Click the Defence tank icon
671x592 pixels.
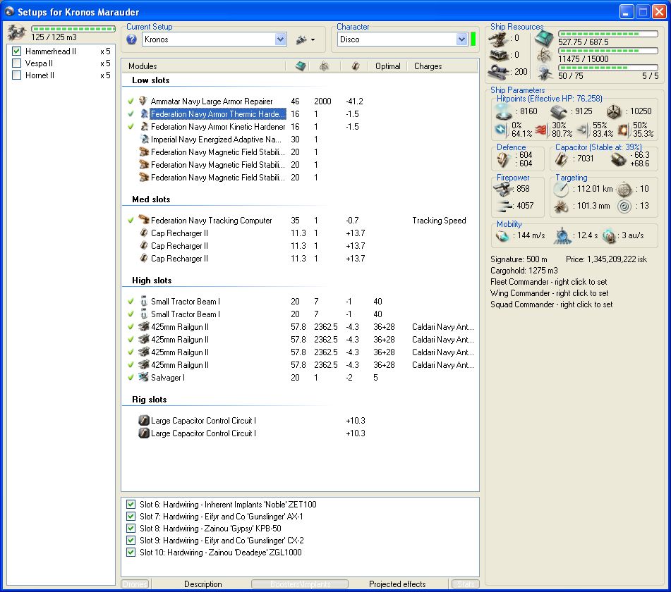pyautogui.click(x=503, y=159)
